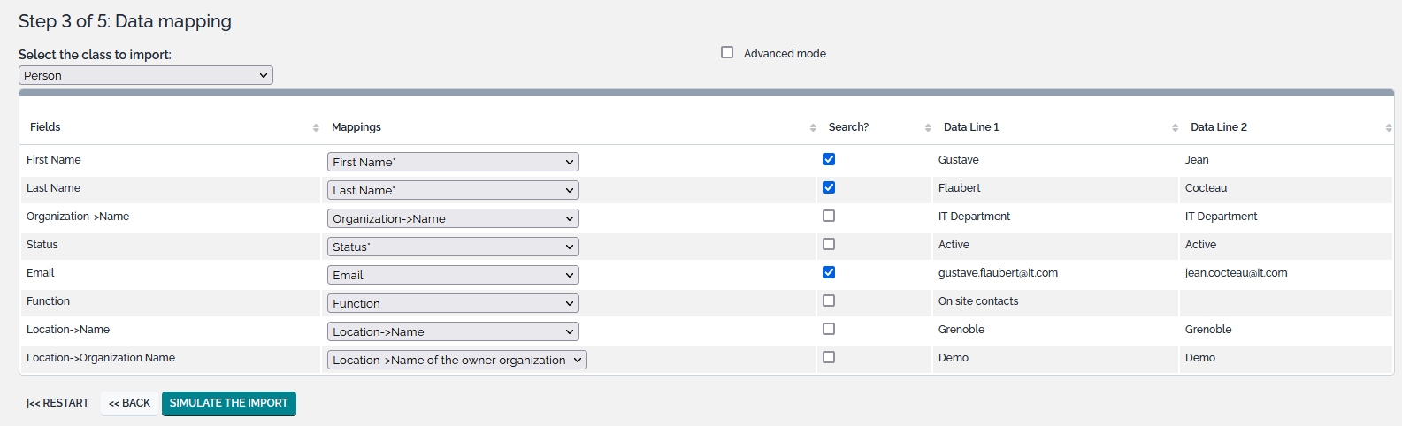Open the First Name mapping dropdown
The width and height of the screenshot is (1402, 426).
tap(453, 163)
